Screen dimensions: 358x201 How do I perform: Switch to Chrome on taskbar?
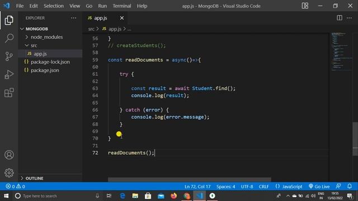[187, 196]
